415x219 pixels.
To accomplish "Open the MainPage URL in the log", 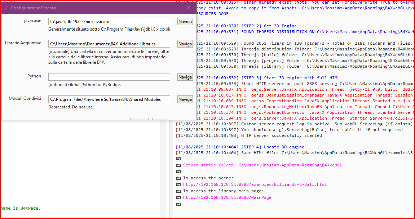I will pyautogui.click(x=227, y=197).
